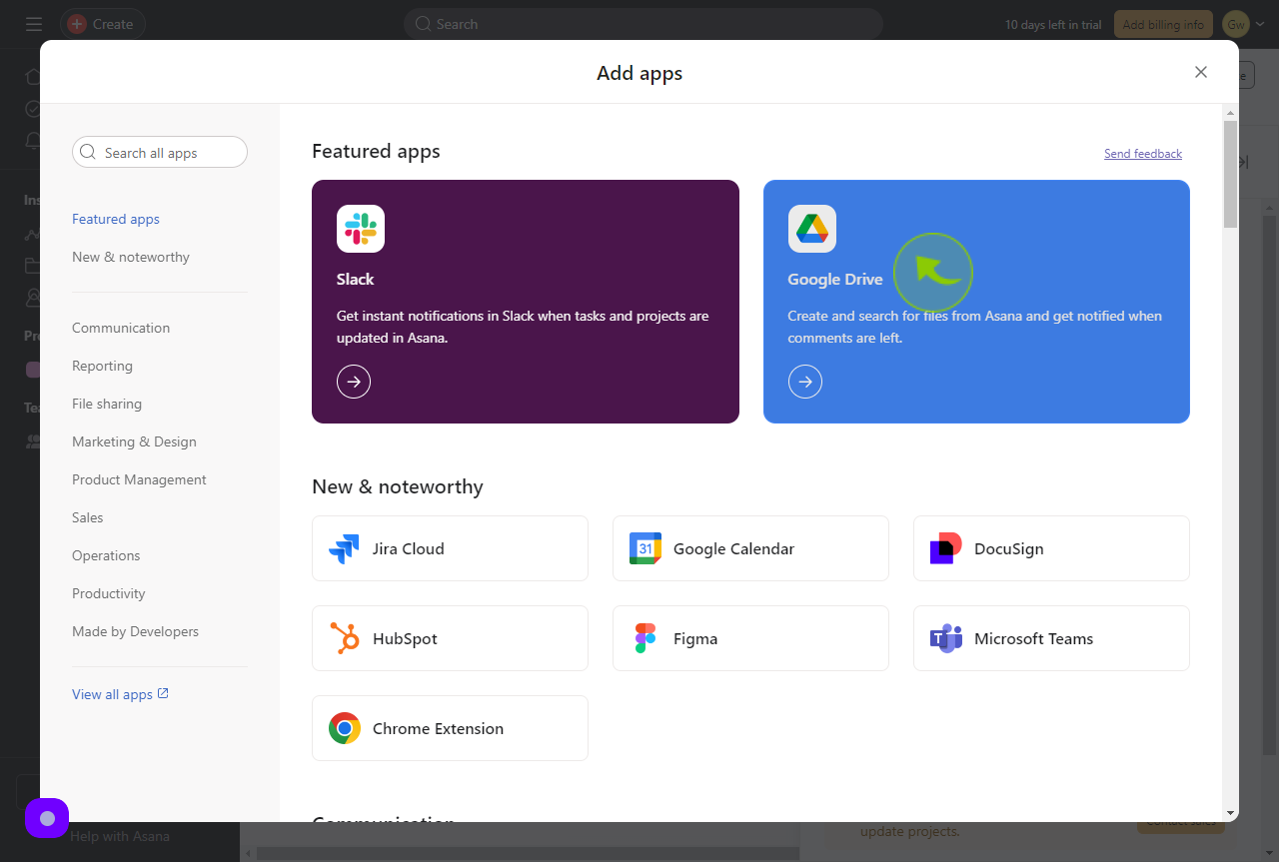This screenshot has width=1279, height=862.
Task: Open DocuSign app card
Action: (x=1051, y=548)
